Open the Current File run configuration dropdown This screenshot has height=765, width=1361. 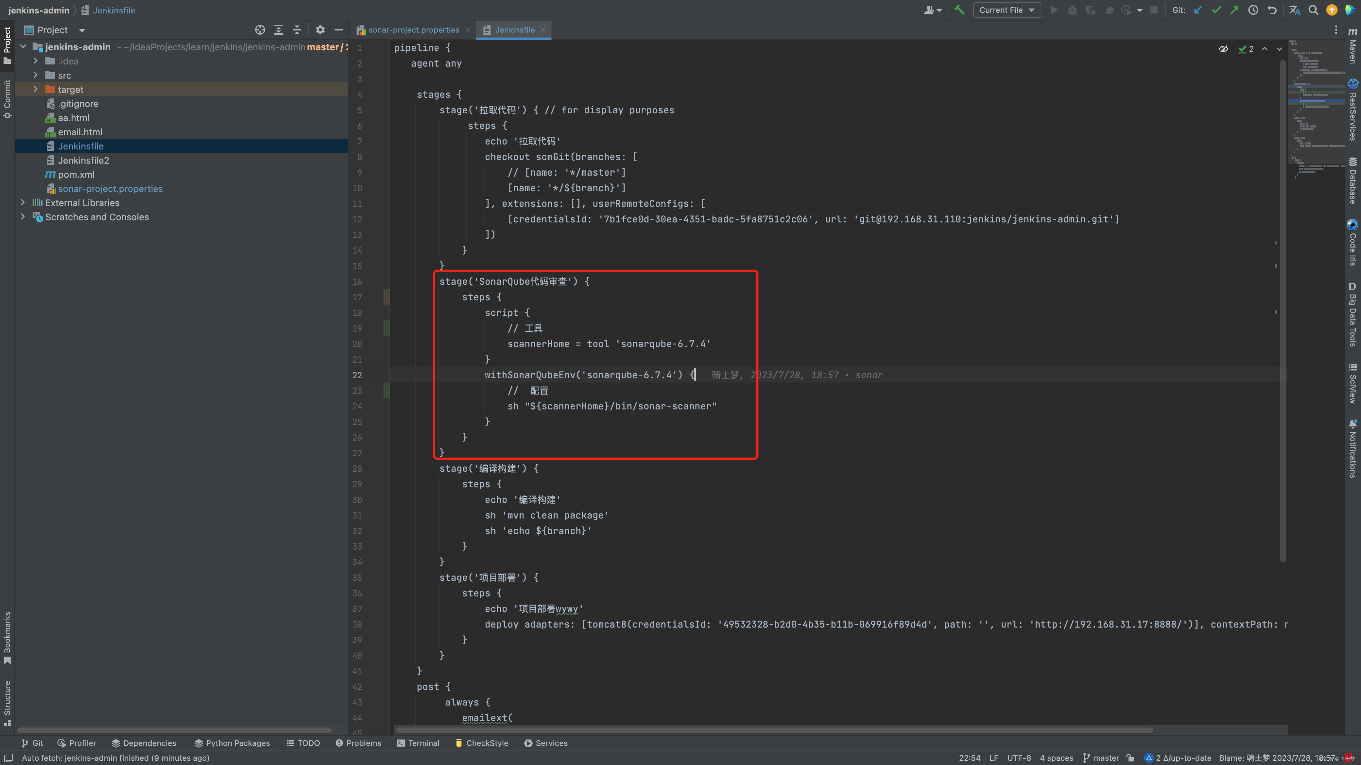[x=1007, y=10]
